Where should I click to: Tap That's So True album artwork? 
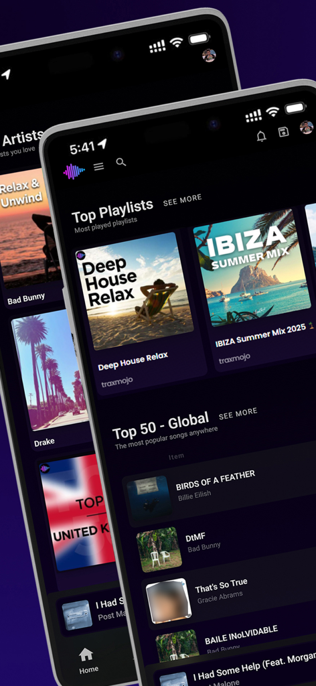point(169,601)
